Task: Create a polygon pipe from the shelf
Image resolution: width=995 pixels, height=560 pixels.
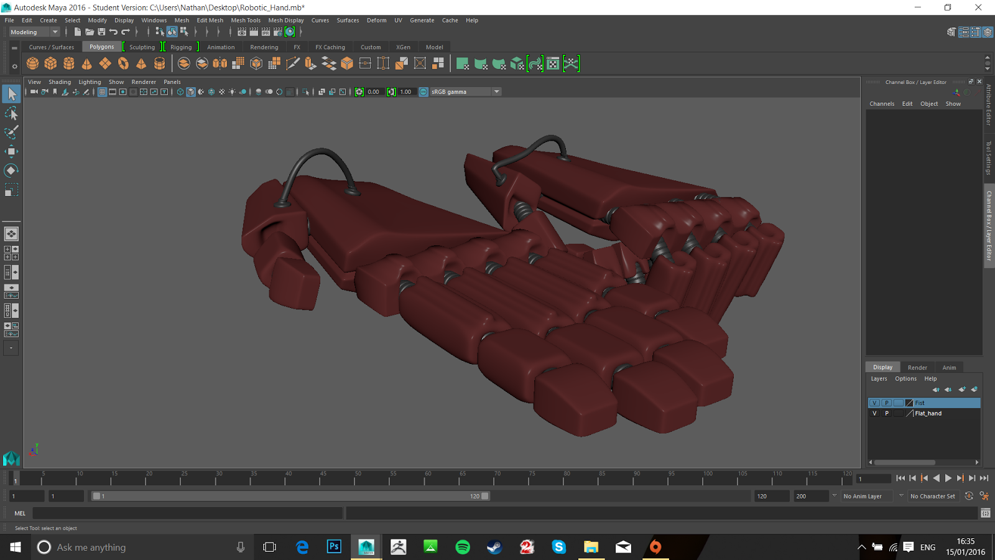Action: pos(159,63)
